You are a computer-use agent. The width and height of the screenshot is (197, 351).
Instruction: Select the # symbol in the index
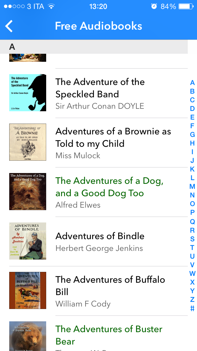(x=192, y=308)
